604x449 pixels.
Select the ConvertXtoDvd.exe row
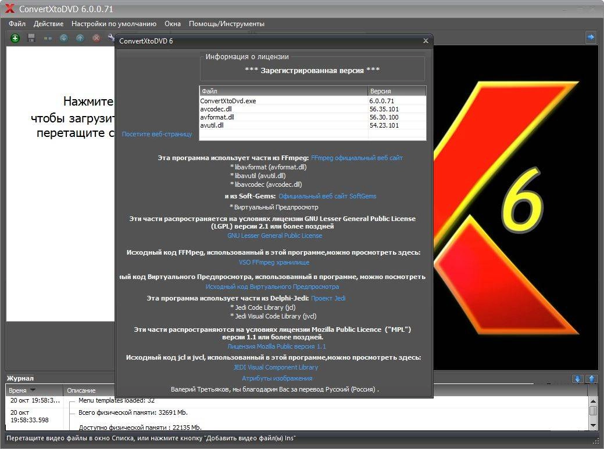(x=313, y=101)
